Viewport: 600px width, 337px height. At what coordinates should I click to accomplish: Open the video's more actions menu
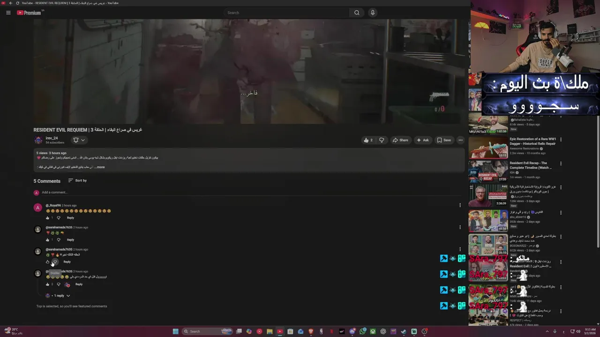point(460,140)
